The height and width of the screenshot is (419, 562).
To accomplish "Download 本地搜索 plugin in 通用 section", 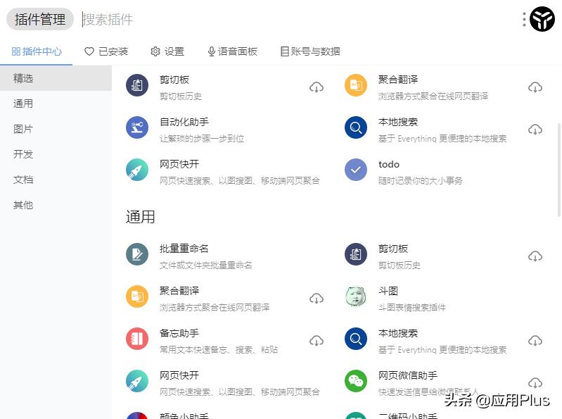I will point(535,341).
